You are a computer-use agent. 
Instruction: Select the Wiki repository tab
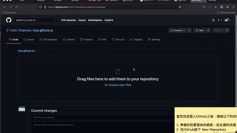102,40
